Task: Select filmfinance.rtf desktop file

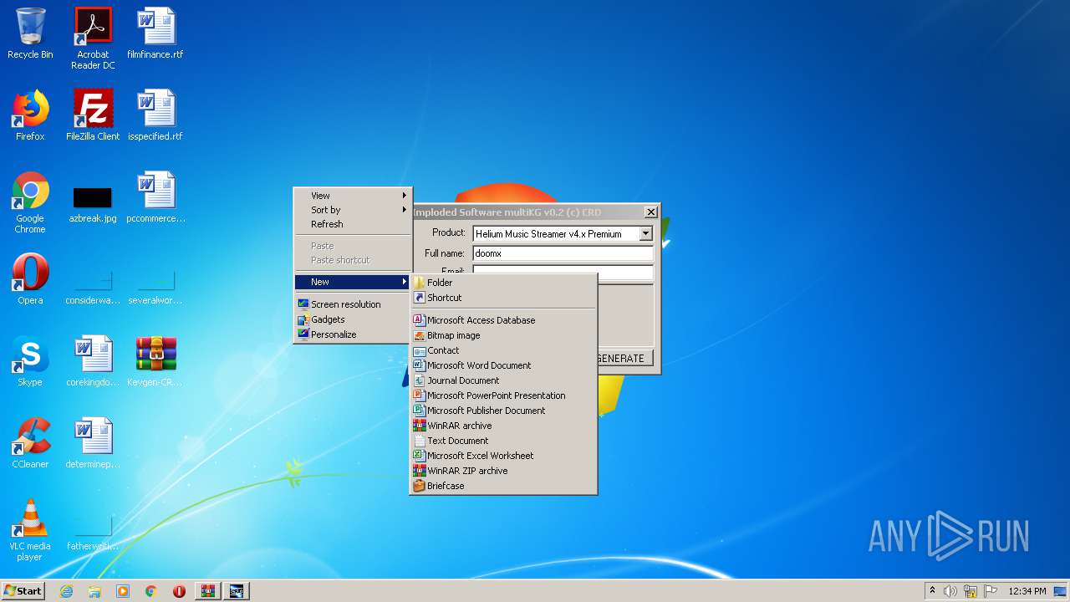Action: (155, 33)
